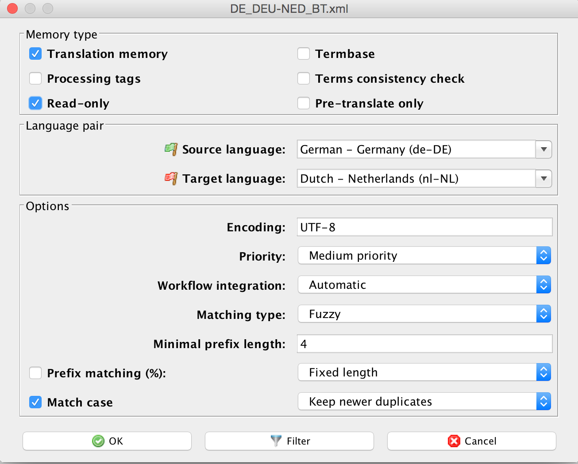
Task: Open the Target language dropdown arrow
Action: [543, 179]
